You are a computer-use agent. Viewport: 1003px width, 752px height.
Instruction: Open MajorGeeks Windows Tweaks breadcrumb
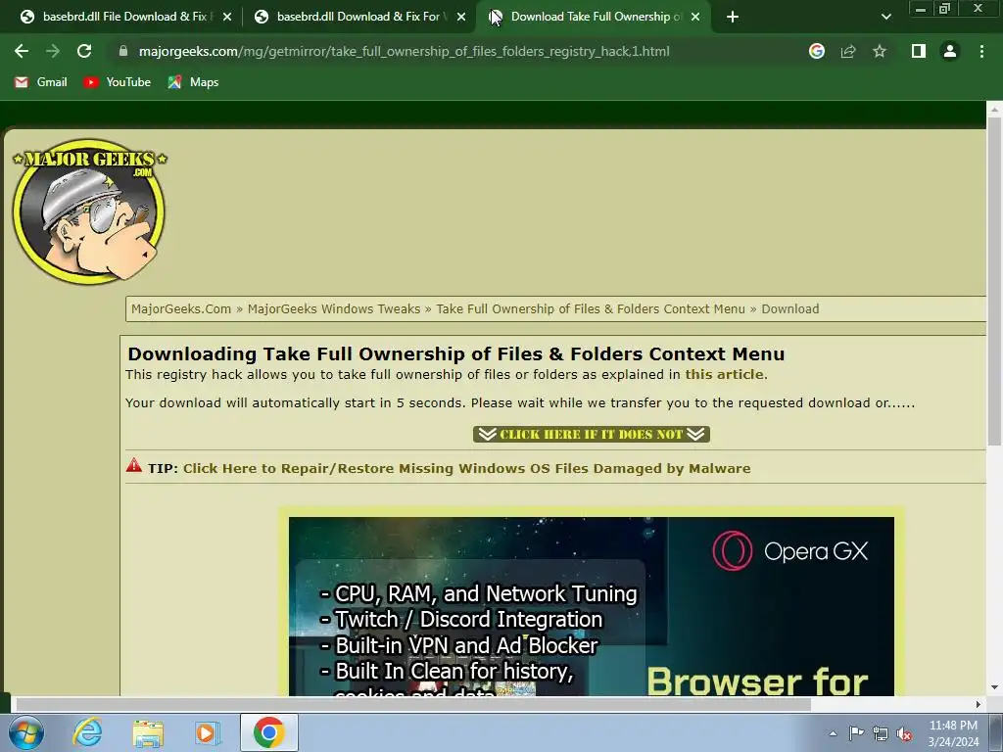(x=334, y=308)
